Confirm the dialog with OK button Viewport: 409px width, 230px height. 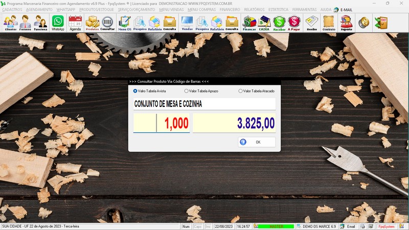[257, 142]
